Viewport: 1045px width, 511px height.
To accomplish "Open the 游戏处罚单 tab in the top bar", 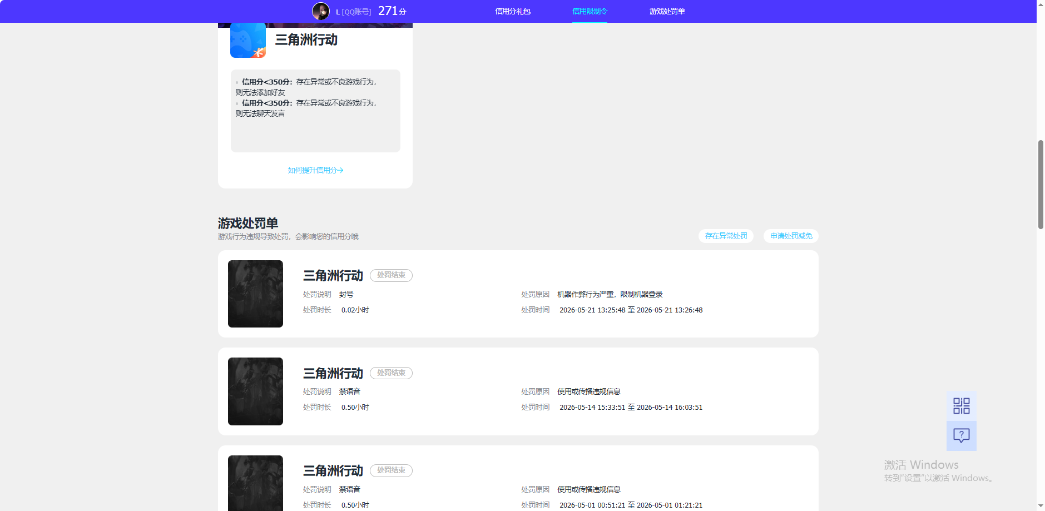I will coord(667,11).
